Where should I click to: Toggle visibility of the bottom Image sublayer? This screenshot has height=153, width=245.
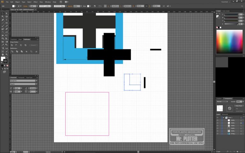218,134
